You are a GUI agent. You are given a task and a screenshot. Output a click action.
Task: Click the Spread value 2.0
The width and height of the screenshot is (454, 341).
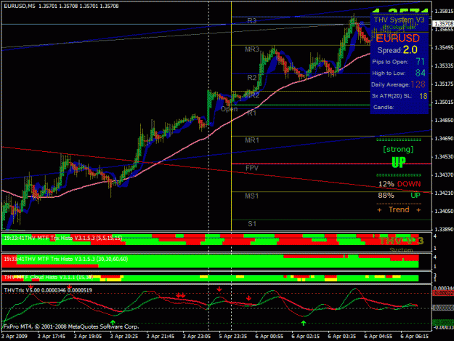point(410,50)
